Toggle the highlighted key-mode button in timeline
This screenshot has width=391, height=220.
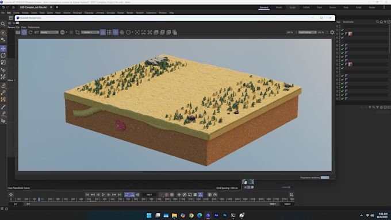tap(201, 195)
